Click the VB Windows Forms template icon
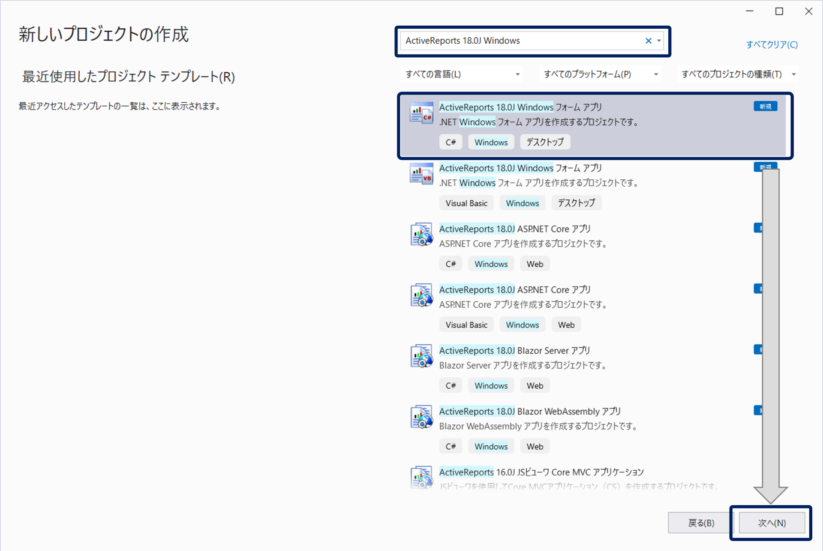 [x=421, y=174]
